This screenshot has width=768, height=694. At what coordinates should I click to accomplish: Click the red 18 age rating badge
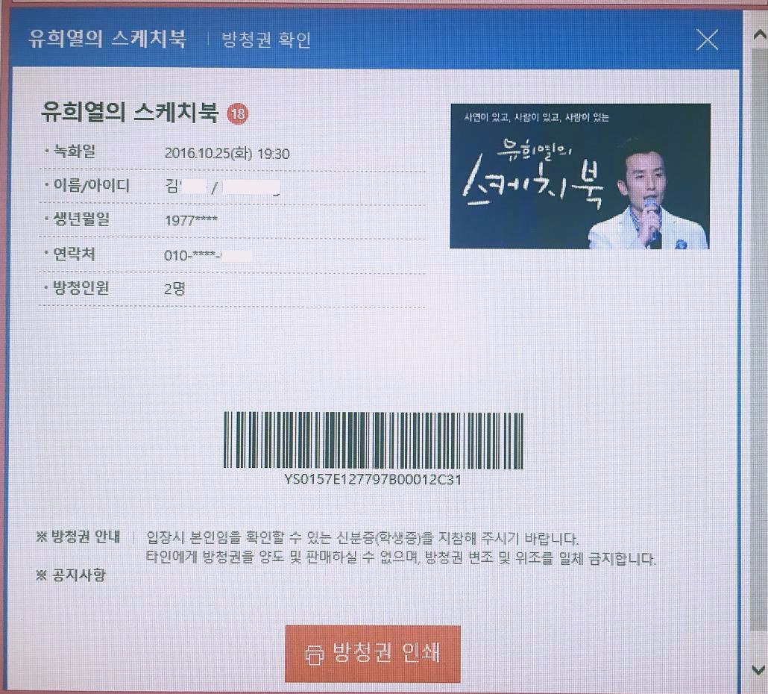(238, 113)
